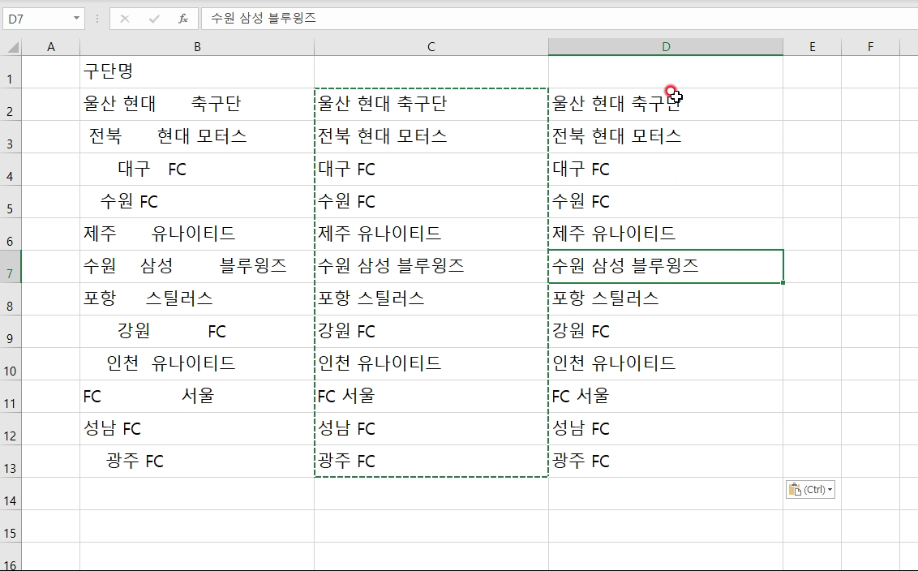
Task: Select column C header
Action: pyautogui.click(x=431, y=47)
